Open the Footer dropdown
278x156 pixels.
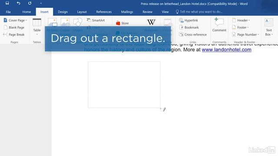point(240,27)
